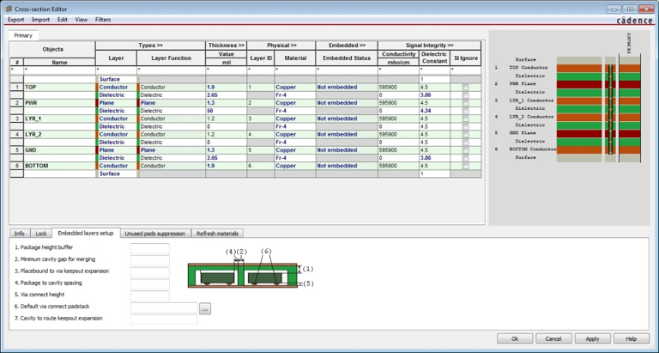Select the LYR_2 layer name cell
Viewport: 659px width, 353px height.
(59, 134)
